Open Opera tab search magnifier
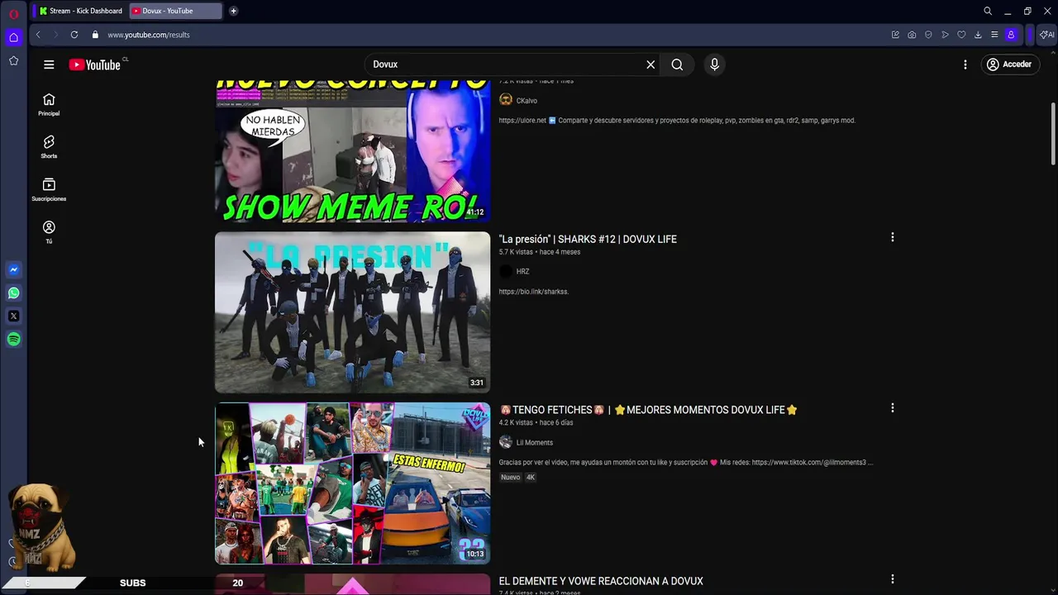This screenshot has height=595, width=1058. pos(987,11)
